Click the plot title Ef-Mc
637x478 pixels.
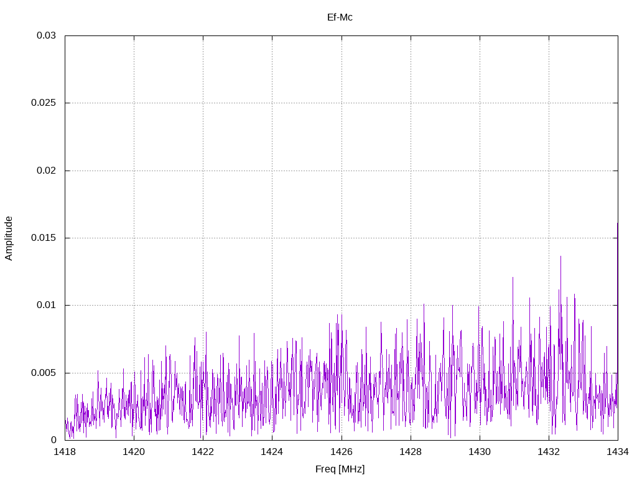pyautogui.click(x=340, y=17)
